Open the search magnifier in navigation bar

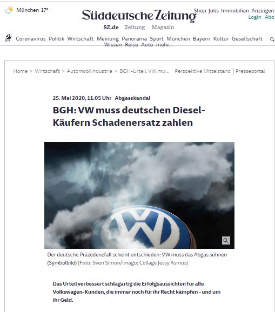click(272, 39)
